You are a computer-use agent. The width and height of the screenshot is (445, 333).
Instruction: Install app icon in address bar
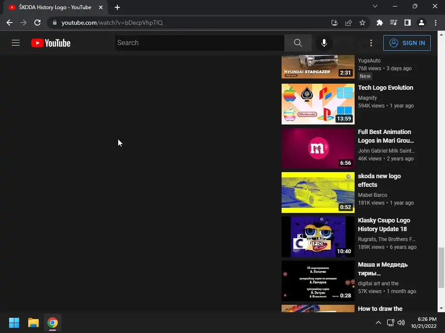point(335,23)
